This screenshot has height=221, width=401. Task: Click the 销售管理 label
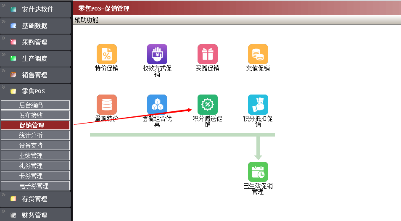click(x=34, y=75)
